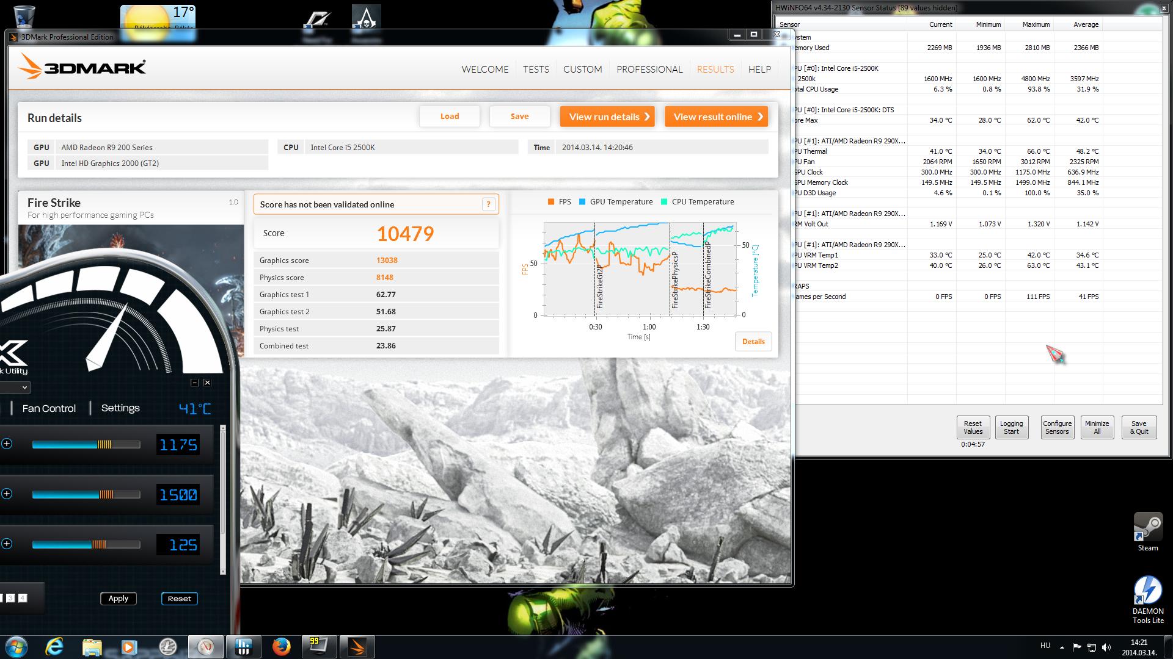Click the Minimum column header in HWiNFO64
Viewport: 1173px width, 659px height.
(980, 24)
